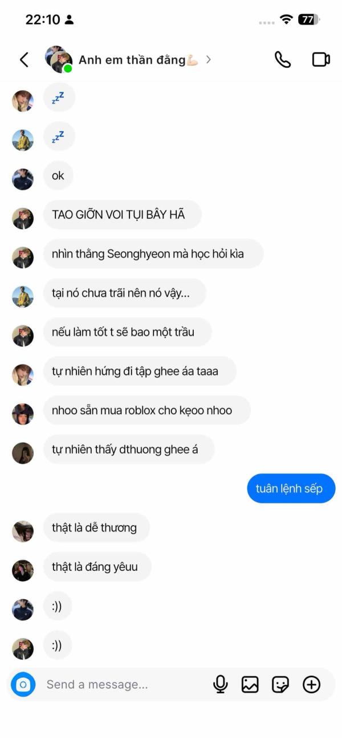
Task: Open the camera from the message bar
Action: click(x=23, y=684)
